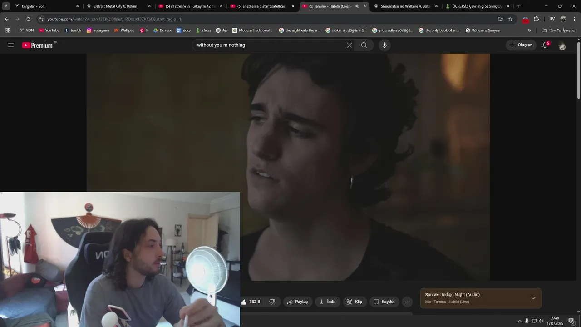Click Mix - Tamino - Habibi (Live) text
581x327 pixels.
(x=447, y=302)
